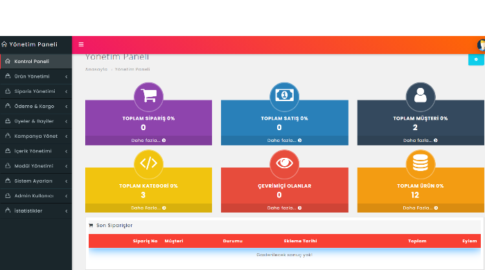Click the eye icon for Çevrimiçi Olanlar
Image resolution: width=485 pixels, height=270 pixels.
click(x=284, y=163)
